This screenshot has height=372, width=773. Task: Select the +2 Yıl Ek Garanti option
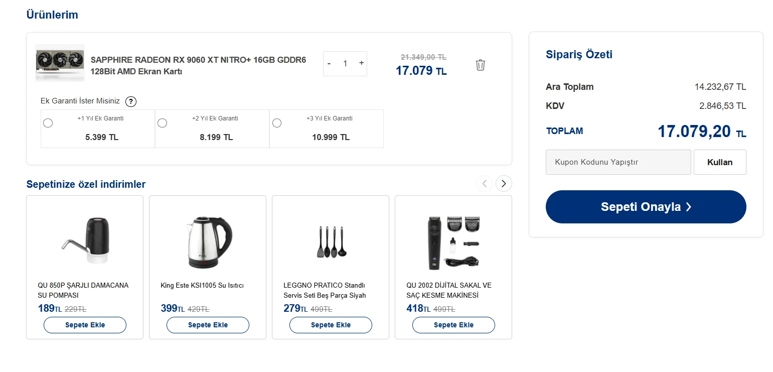163,123
